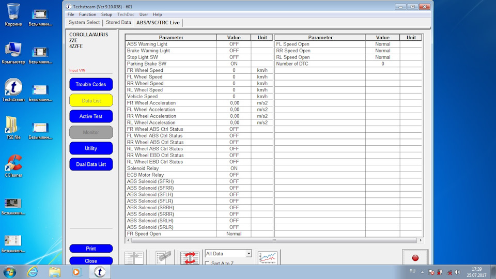496x279 pixels.
Task: Click the Techstream title bar app icon
Action: coord(69,6)
